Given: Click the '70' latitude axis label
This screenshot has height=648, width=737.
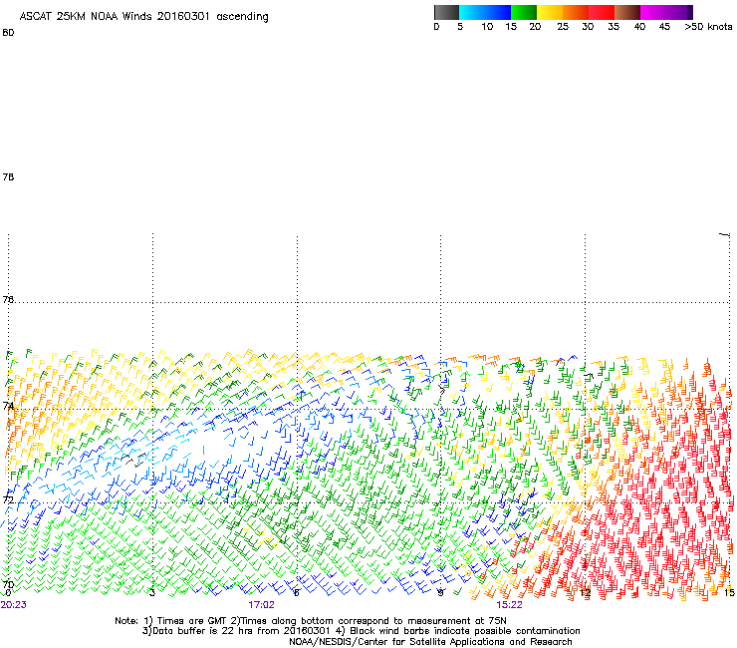Looking at the screenshot, I should 8,585.
